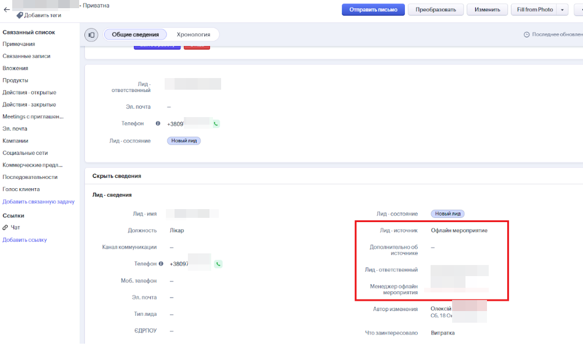Image resolution: width=583 pixels, height=346 pixels.
Task: Click green call icon in Лид-сведения section
Action: point(218,264)
